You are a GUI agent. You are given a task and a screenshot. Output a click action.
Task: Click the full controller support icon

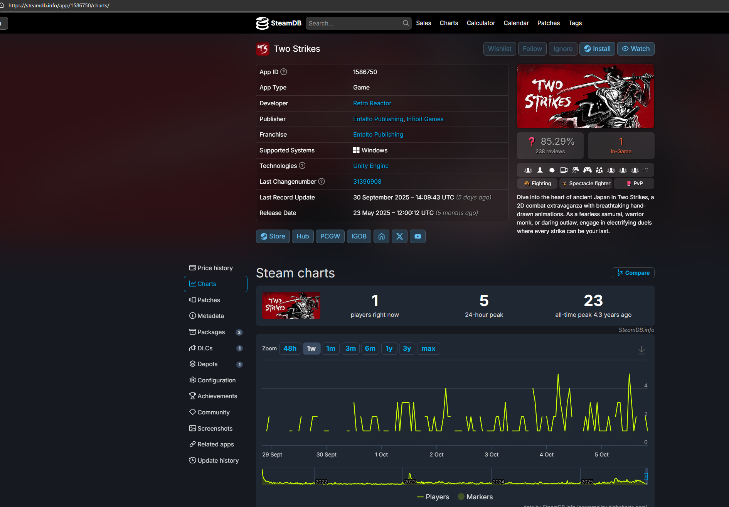coord(588,170)
